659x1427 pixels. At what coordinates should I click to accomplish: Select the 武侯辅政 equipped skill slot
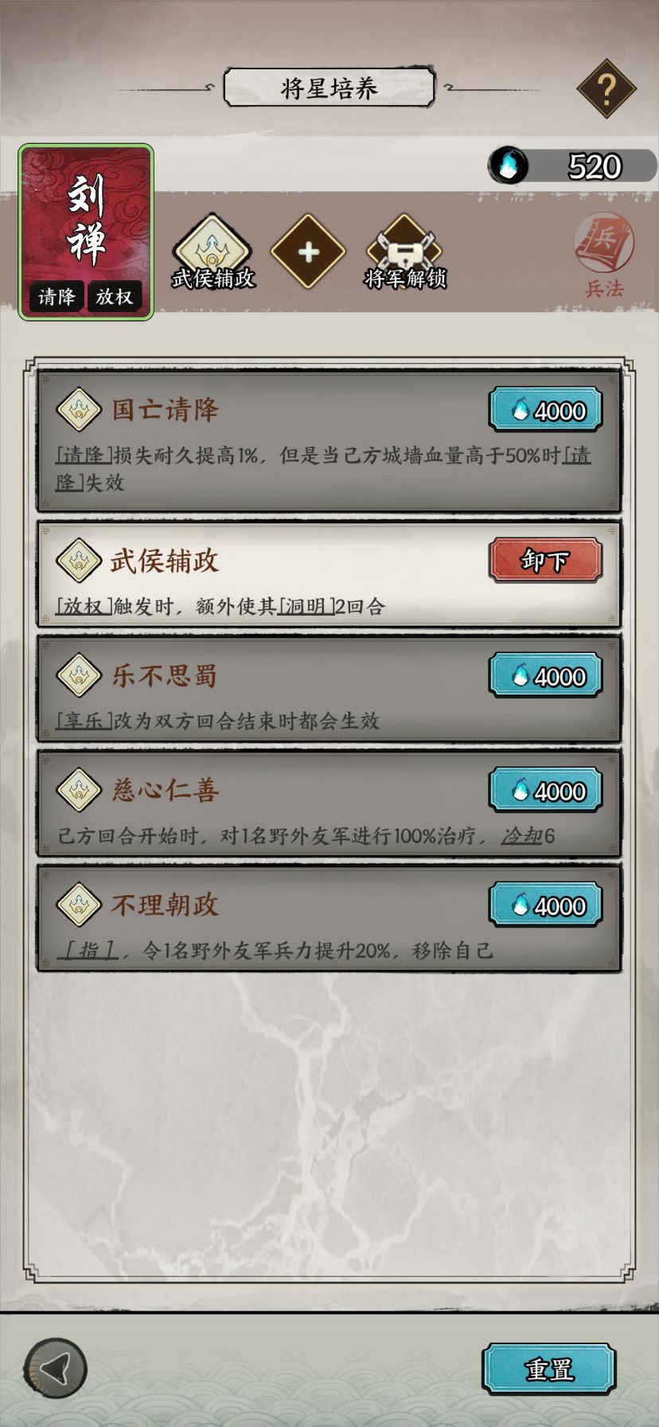(213, 252)
